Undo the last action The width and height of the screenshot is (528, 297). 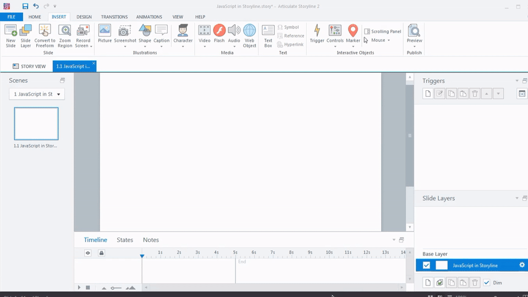tap(36, 6)
